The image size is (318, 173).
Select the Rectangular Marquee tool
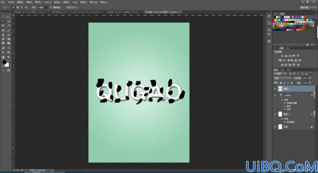pyautogui.click(x=3, y=17)
